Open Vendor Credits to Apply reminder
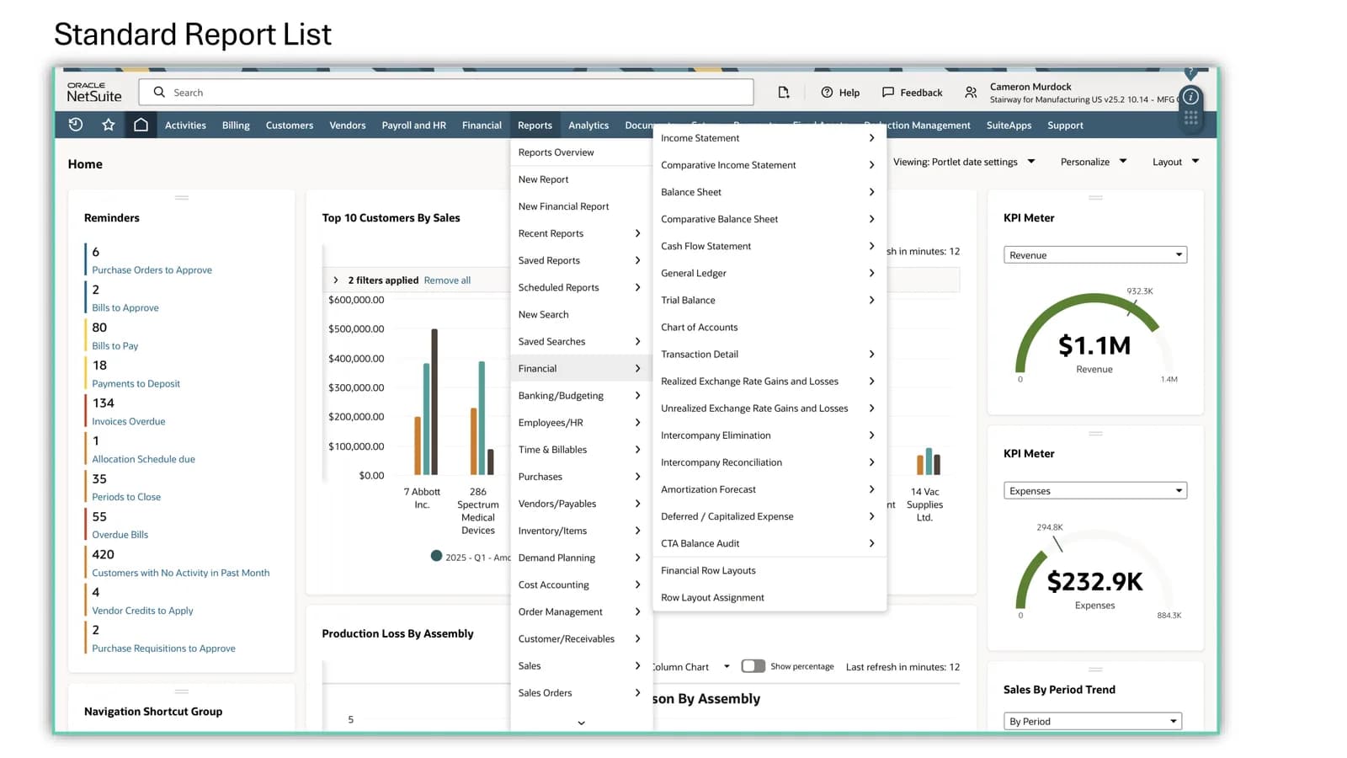The height and width of the screenshot is (758, 1347). click(142, 611)
